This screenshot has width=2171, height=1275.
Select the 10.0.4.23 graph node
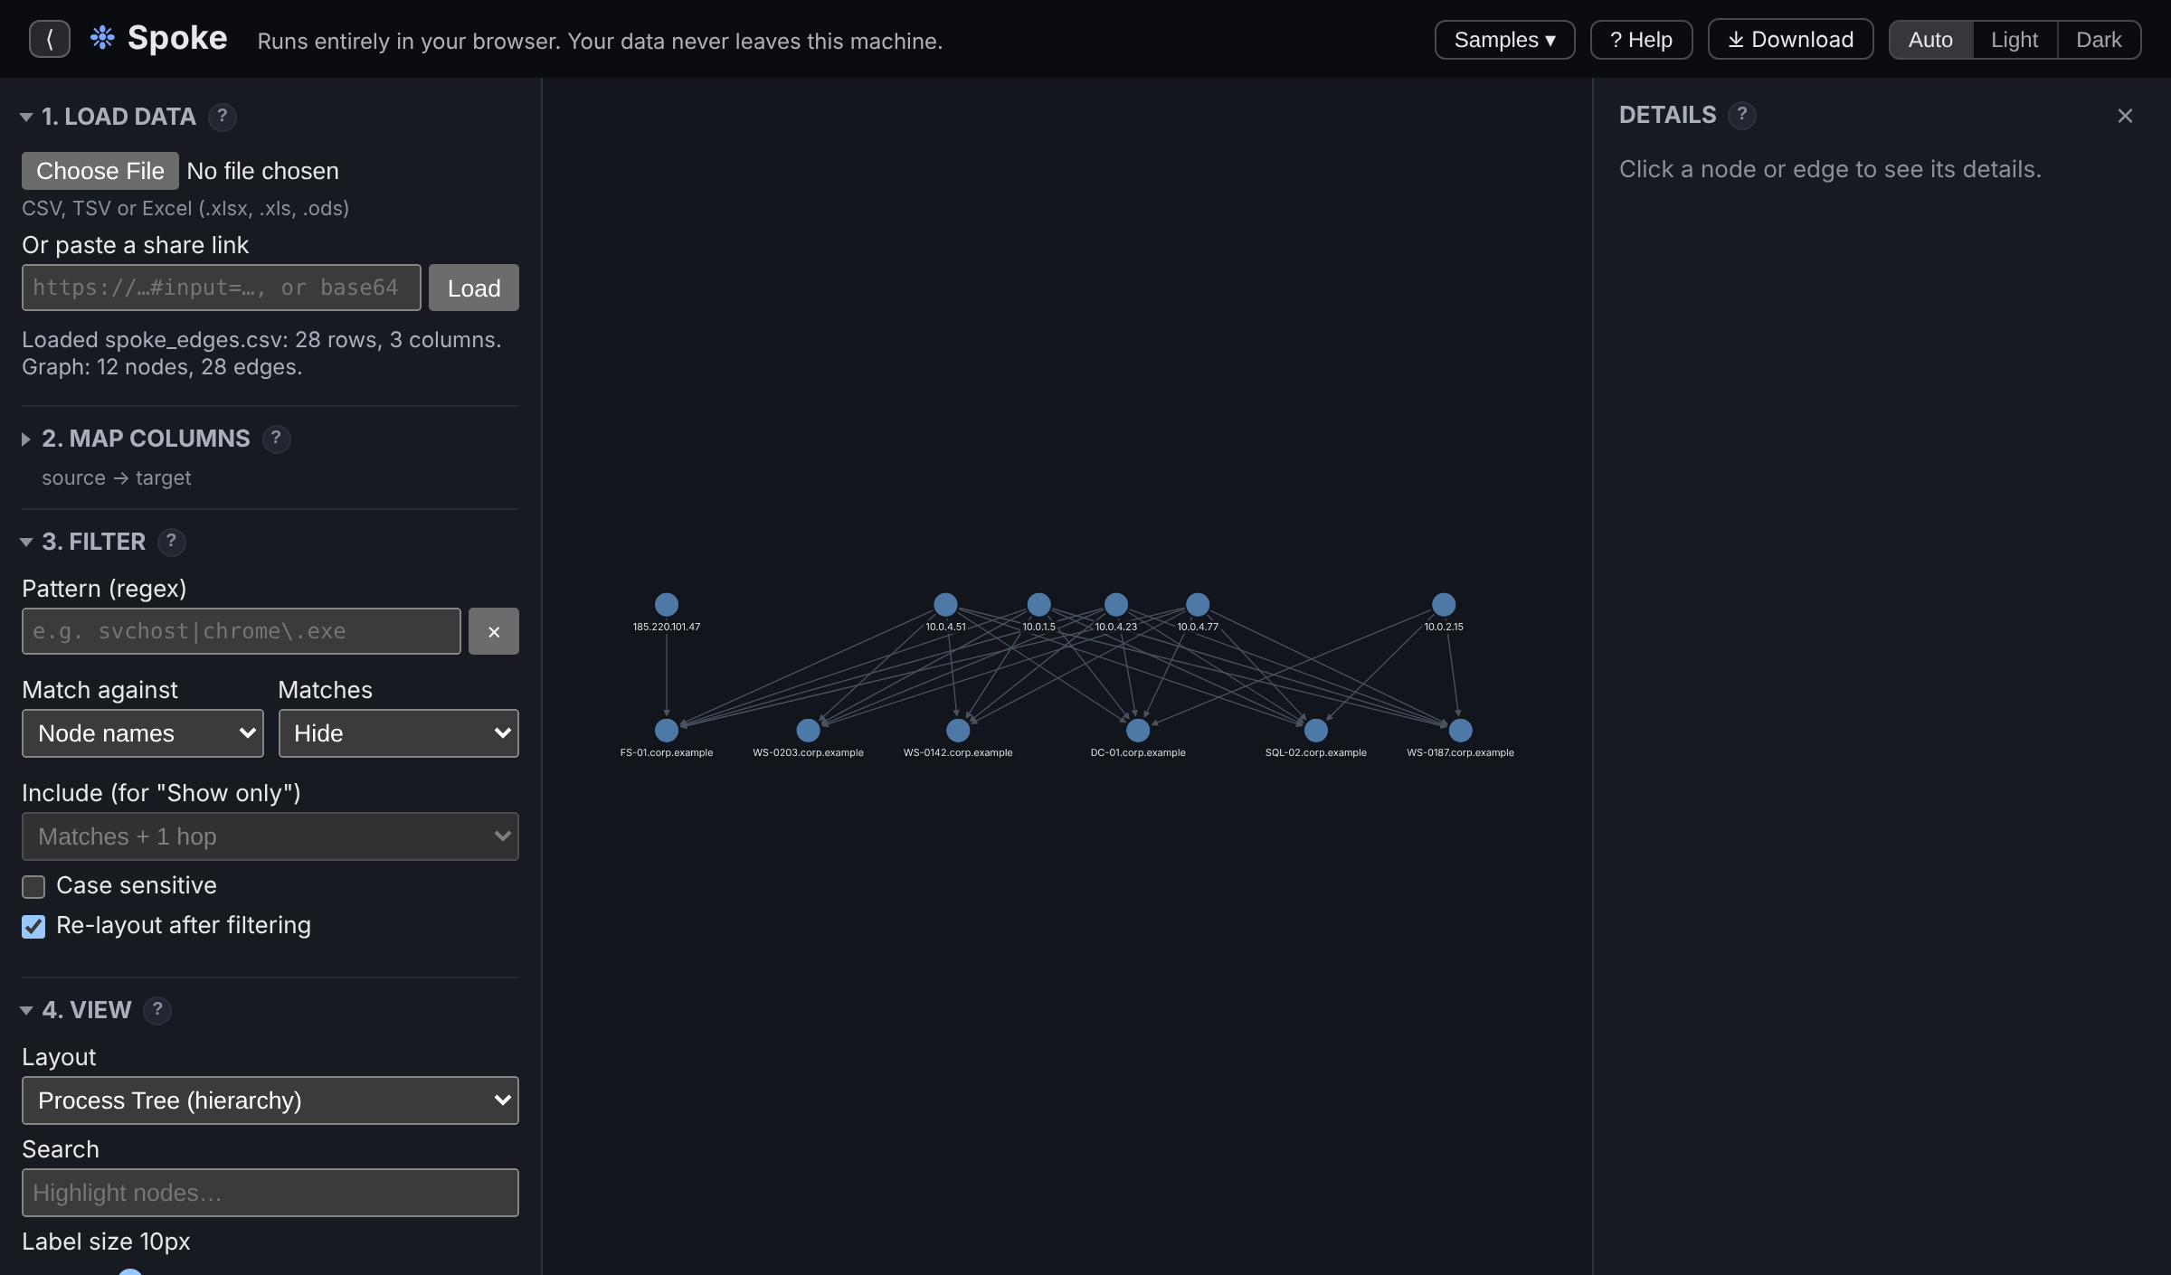(x=1116, y=604)
